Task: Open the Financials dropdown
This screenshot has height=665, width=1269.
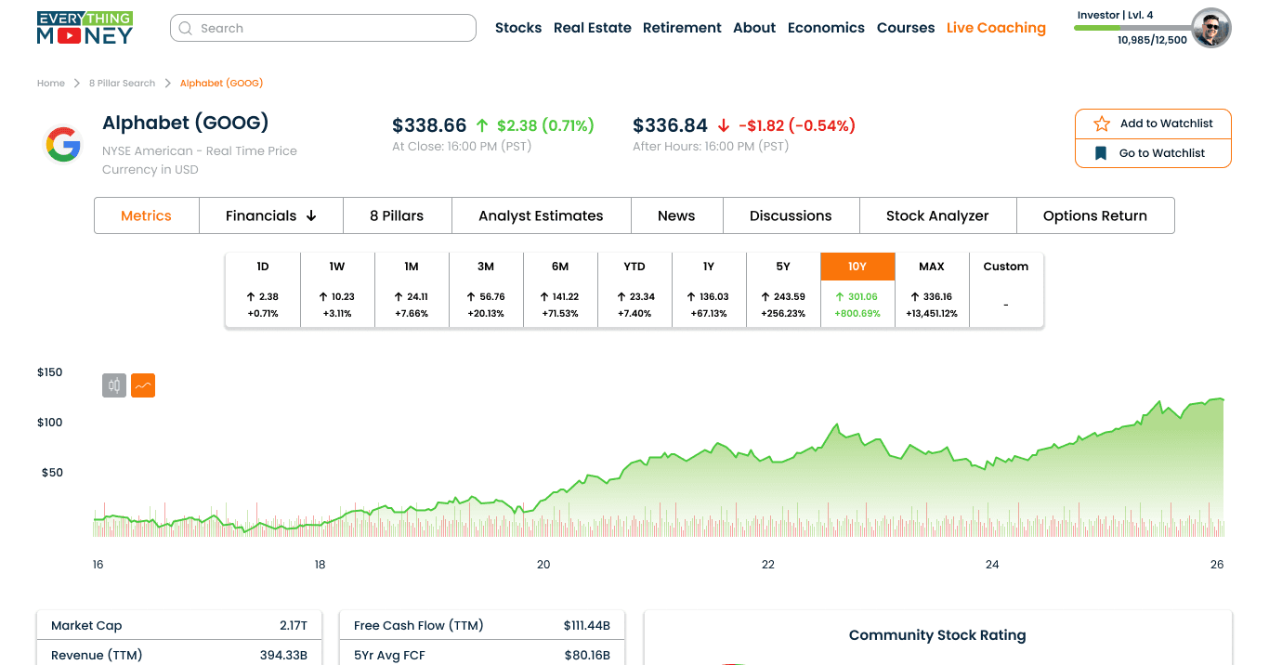Action: click(x=270, y=215)
